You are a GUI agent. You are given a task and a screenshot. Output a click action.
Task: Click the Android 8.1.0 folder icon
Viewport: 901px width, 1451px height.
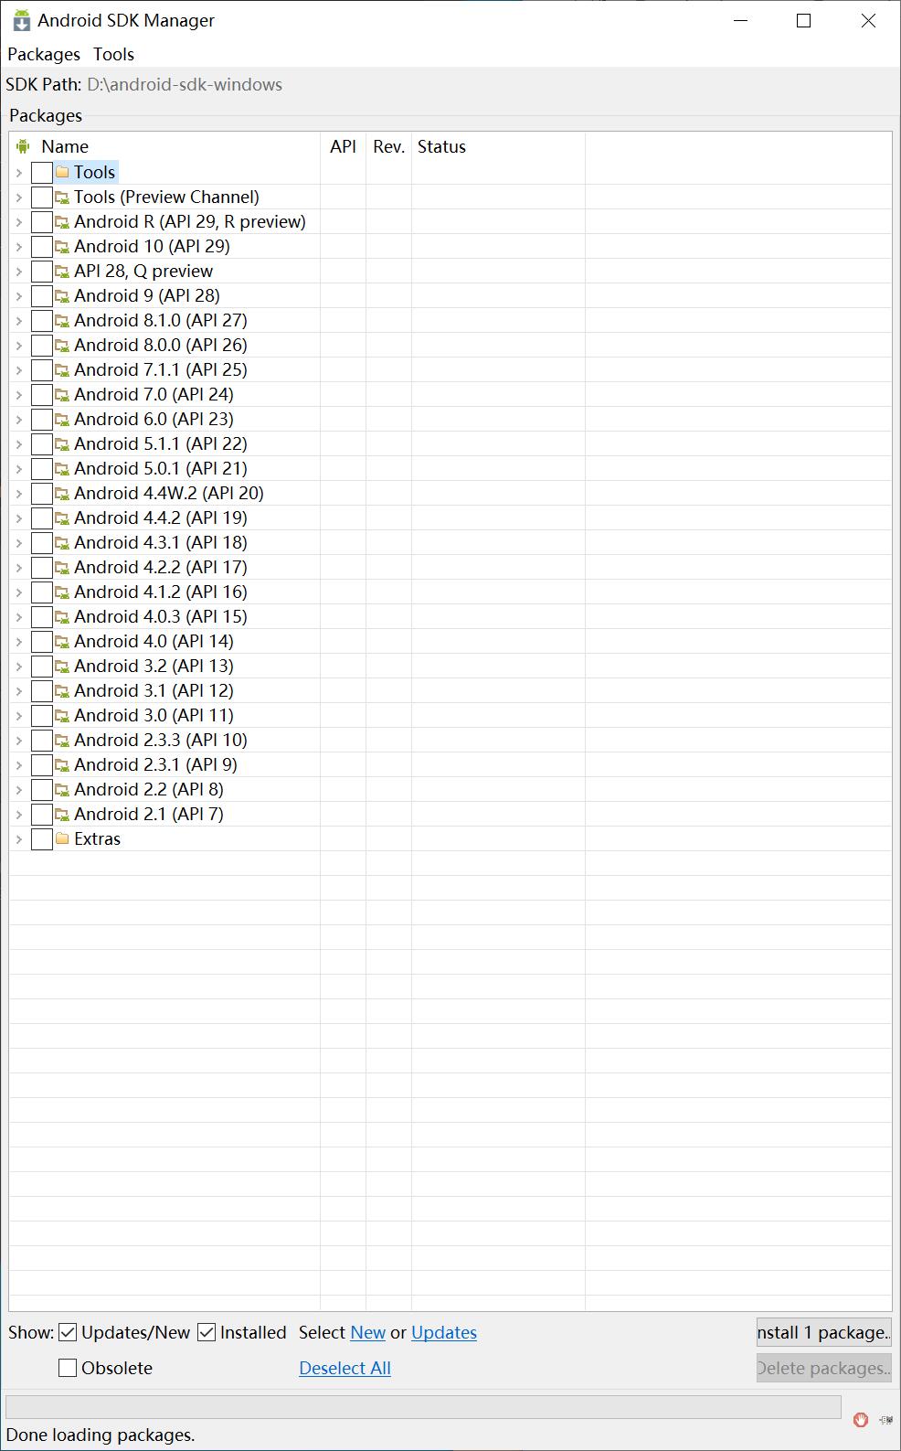(x=62, y=320)
